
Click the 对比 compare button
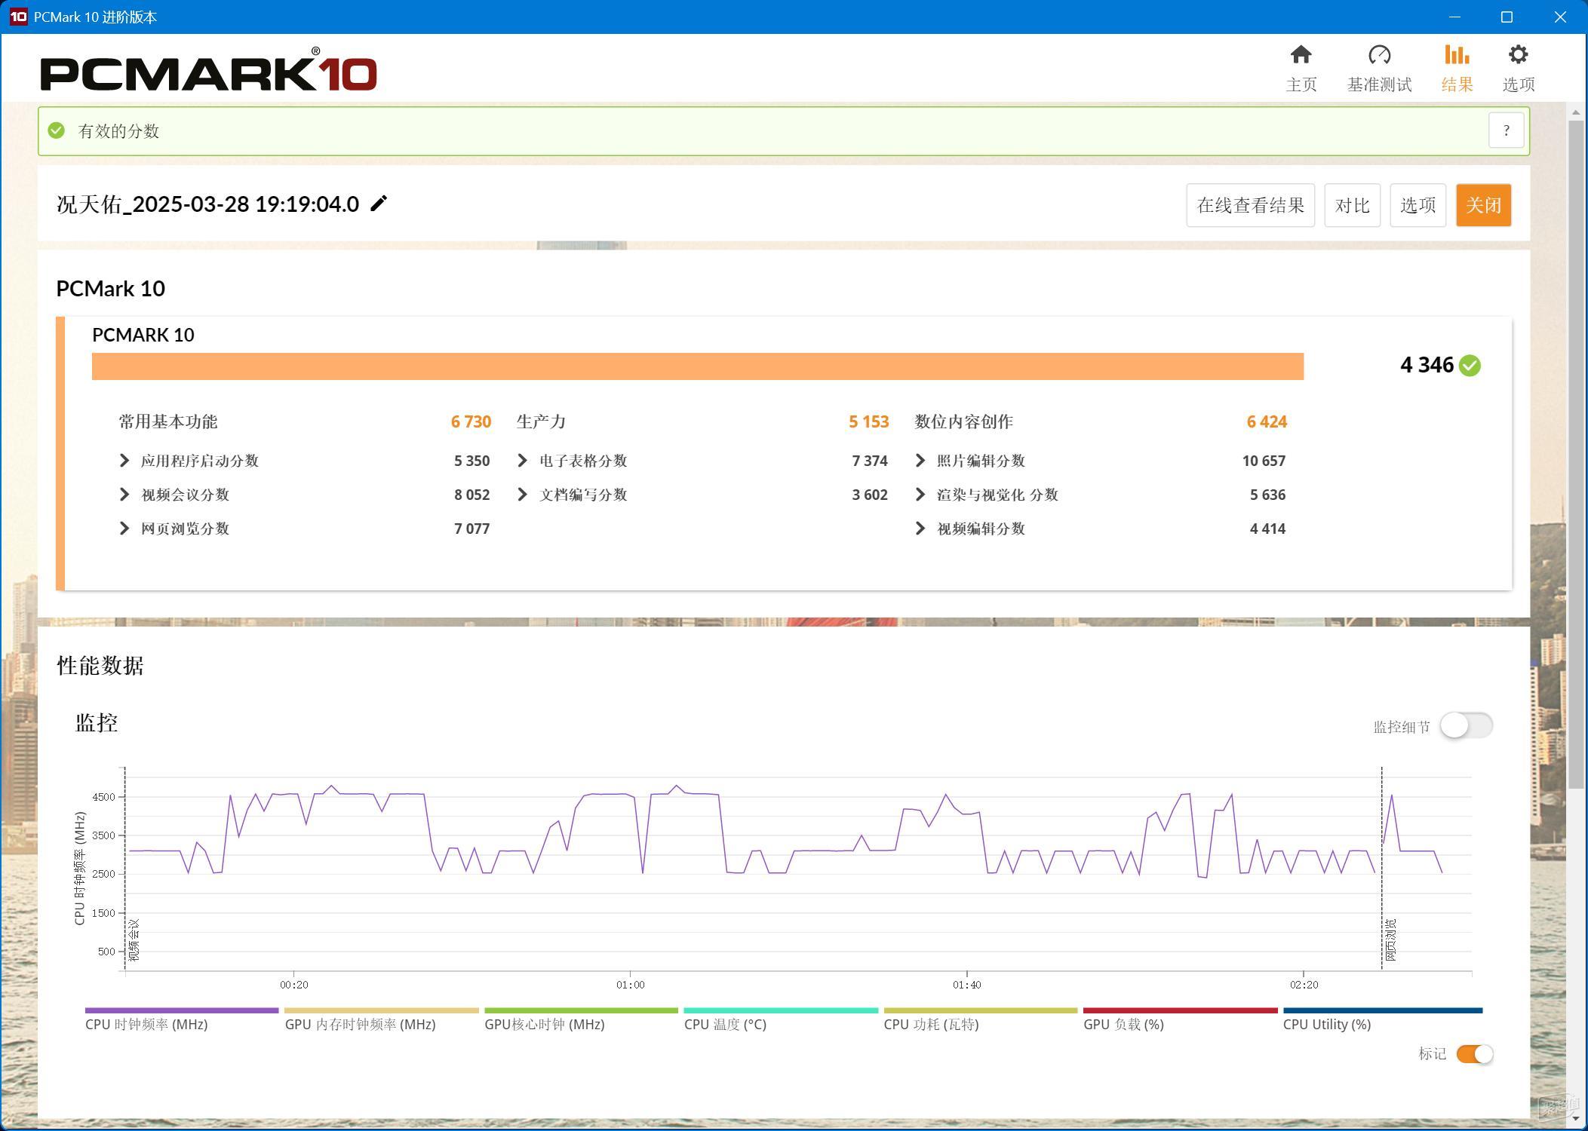click(x=1352, y=205)
